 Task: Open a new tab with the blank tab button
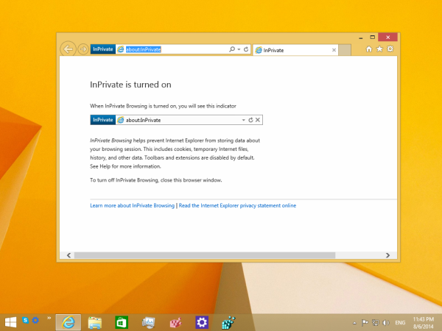[x=345, y=50]
